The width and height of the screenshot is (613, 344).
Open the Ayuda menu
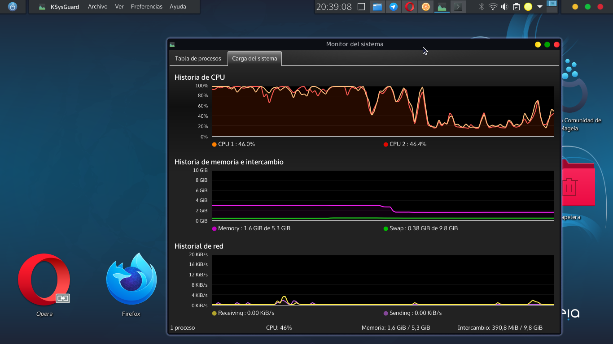[178, 7]
